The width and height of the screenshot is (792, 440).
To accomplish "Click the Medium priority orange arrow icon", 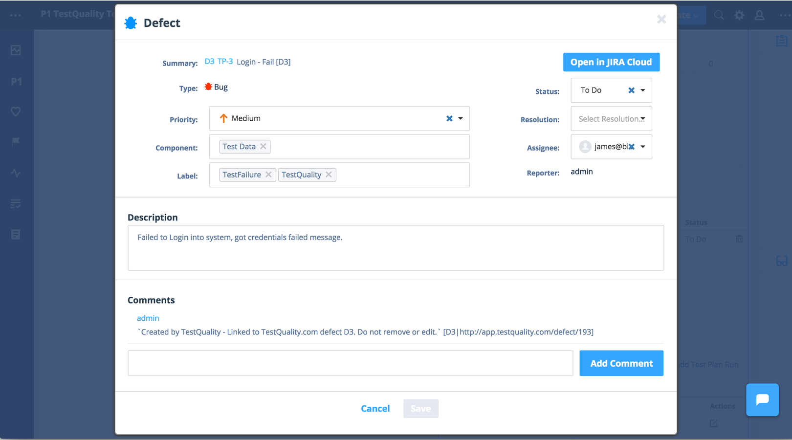I will (223, 118).
